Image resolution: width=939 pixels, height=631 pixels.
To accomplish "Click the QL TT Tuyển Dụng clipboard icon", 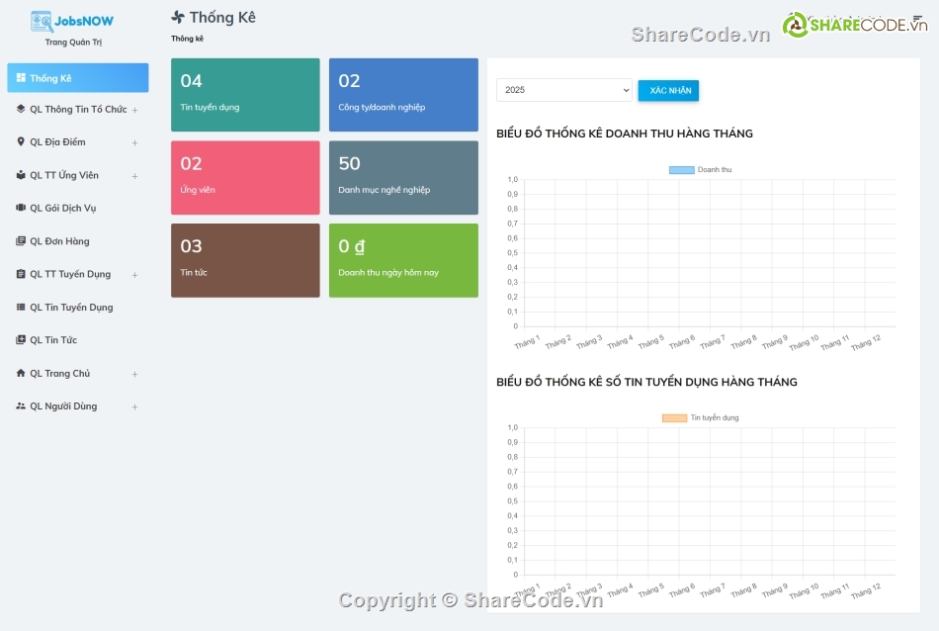I will point(21,274).
